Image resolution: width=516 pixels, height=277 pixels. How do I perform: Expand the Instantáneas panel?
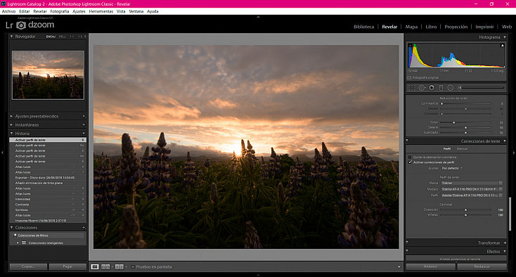[11, 125]
